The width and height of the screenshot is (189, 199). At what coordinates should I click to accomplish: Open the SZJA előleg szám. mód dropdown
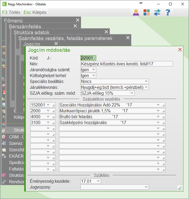132,93
